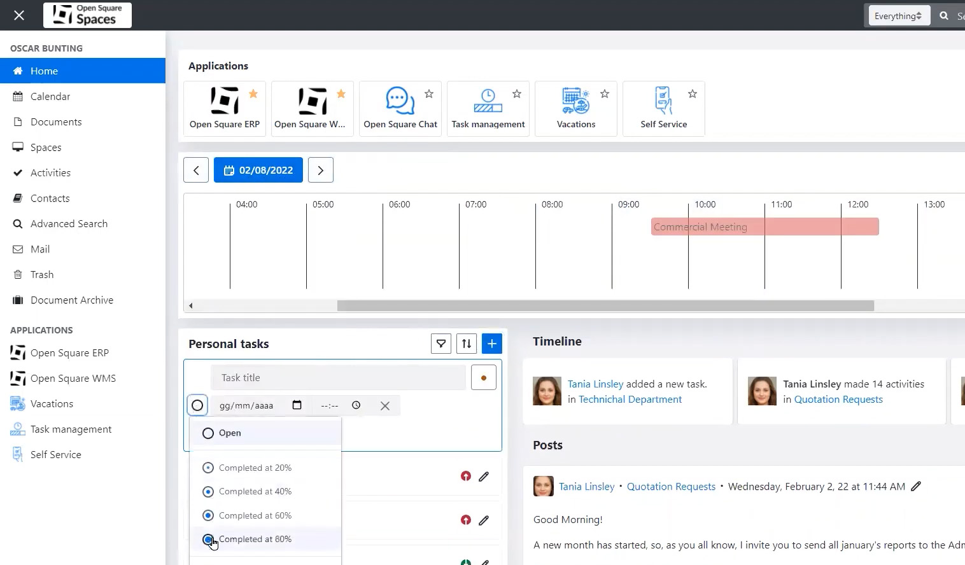Open Technichal Department link

pyautogui.click(x=630, y=399)
